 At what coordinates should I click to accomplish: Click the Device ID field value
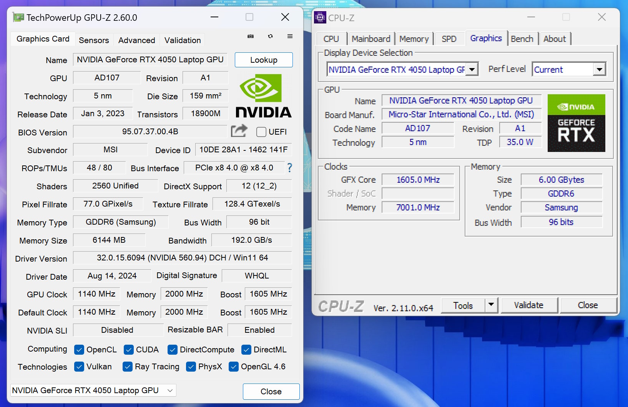point(243,150)
